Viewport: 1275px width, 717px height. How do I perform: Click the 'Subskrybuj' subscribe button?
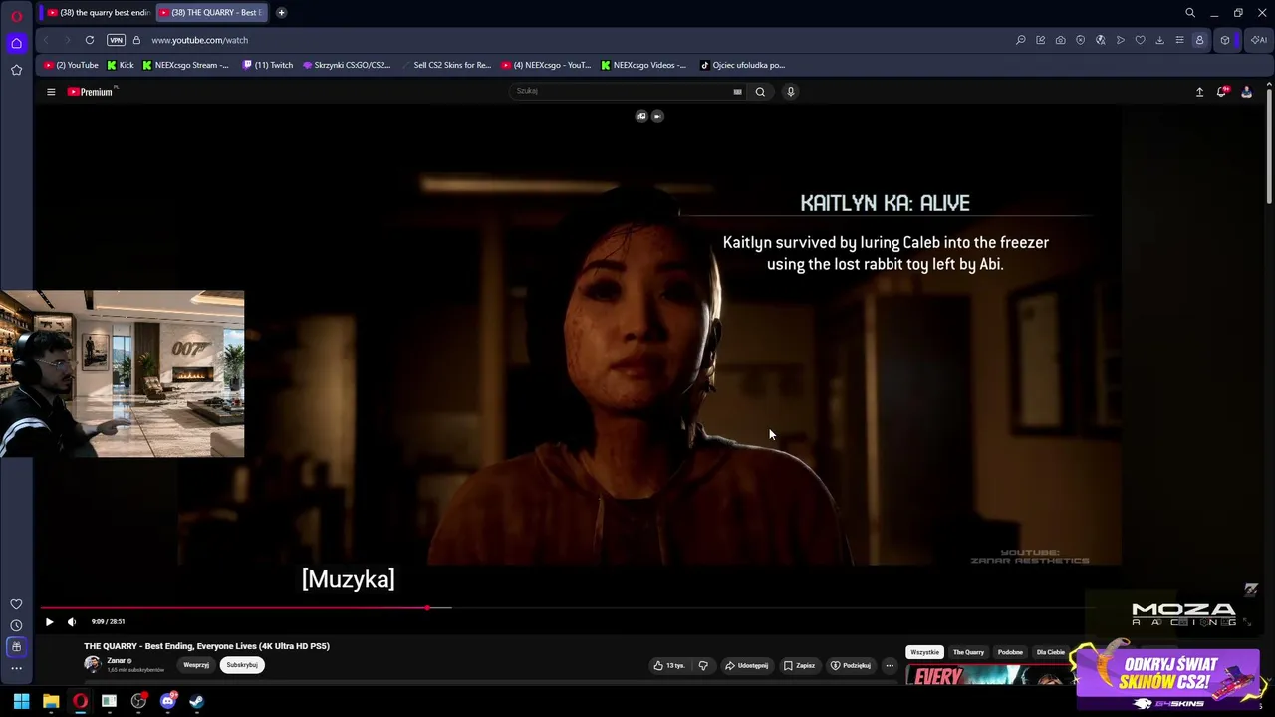pyautogui.click(x=242, y=665)
